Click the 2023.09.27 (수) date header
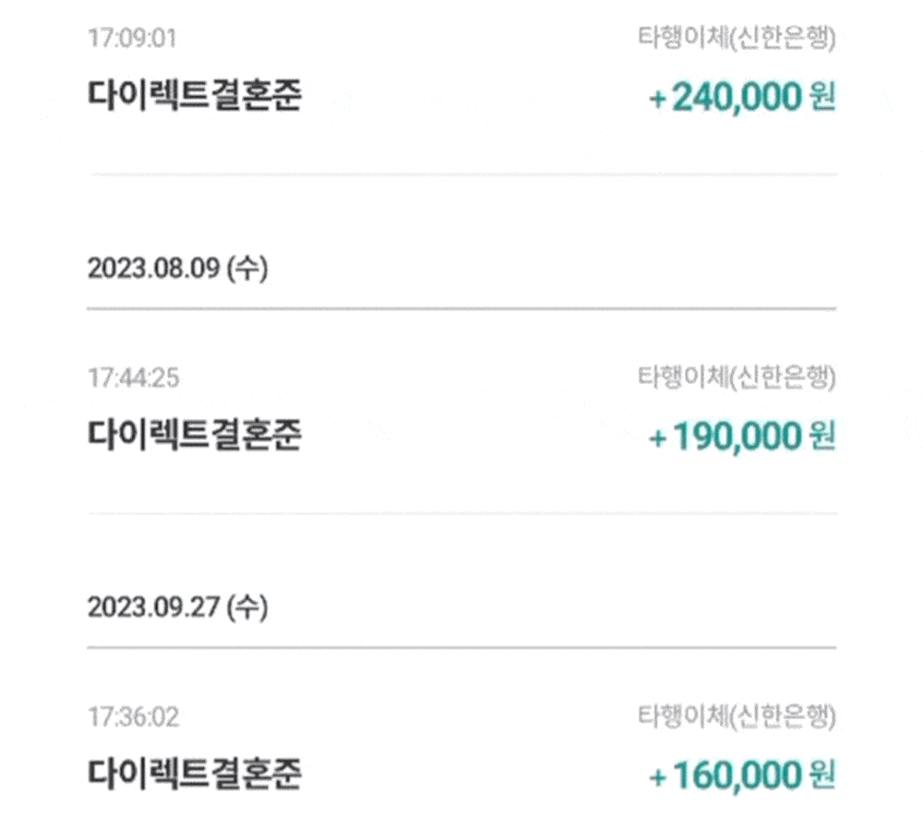The image size is (923, 817). (x=177, y=608)
